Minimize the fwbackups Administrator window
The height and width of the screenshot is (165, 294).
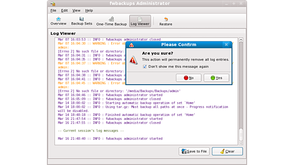pyautogui.click(x=226, y=4)
